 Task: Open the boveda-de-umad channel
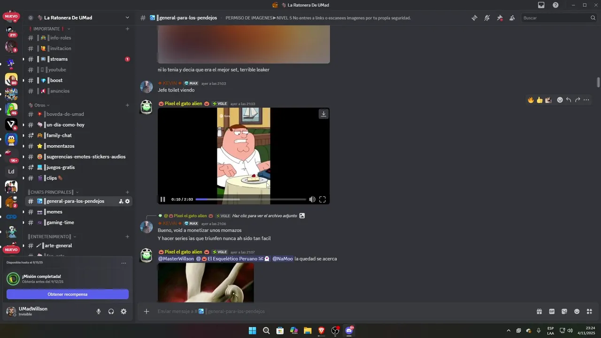coord(78,114)
